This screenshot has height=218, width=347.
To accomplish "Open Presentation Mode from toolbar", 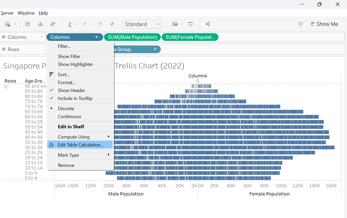I will tap(190, 24).
